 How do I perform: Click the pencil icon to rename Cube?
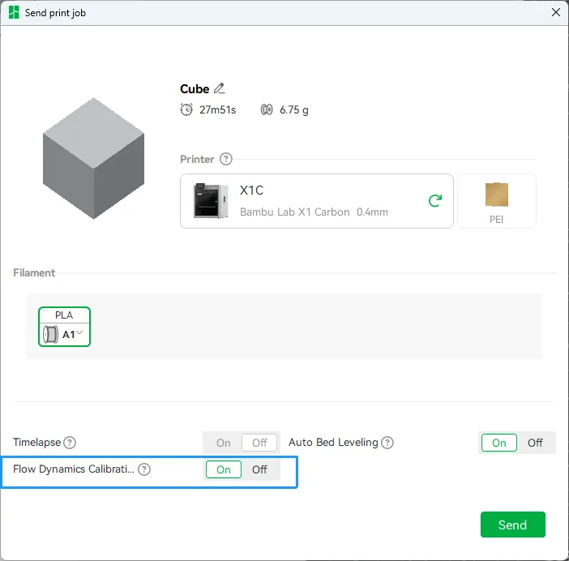click(x=219, y=88)
